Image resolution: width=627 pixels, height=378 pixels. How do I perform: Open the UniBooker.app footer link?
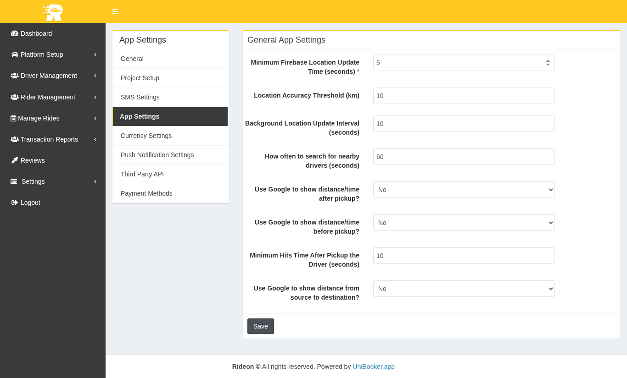(x=373, y=367)
